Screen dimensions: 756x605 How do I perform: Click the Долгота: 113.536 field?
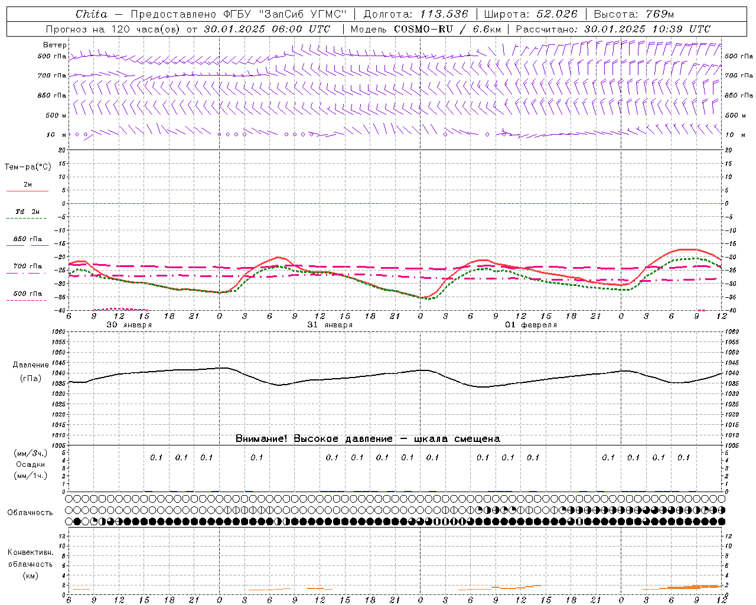[x=416, y=14]
